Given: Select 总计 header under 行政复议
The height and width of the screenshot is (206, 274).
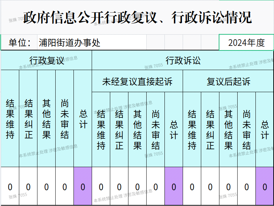Looking at the screenshot, I should [x=83, y=119].
